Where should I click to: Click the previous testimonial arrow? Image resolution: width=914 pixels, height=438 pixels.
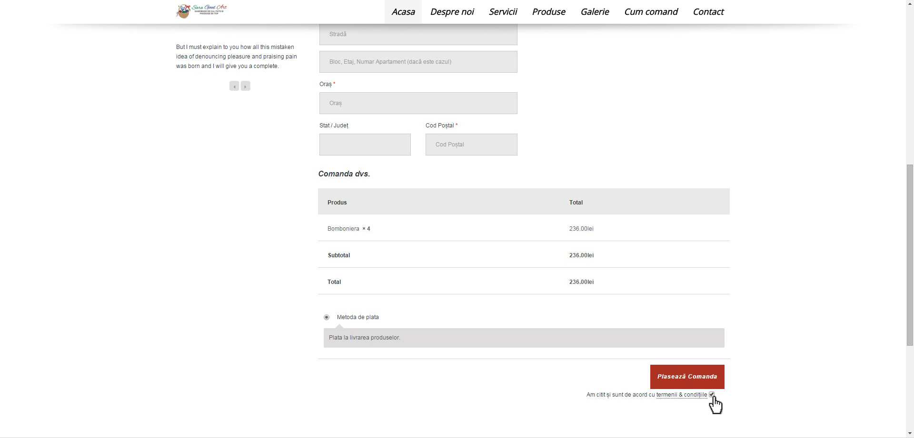pyautogui.click(x=234, y=86)
